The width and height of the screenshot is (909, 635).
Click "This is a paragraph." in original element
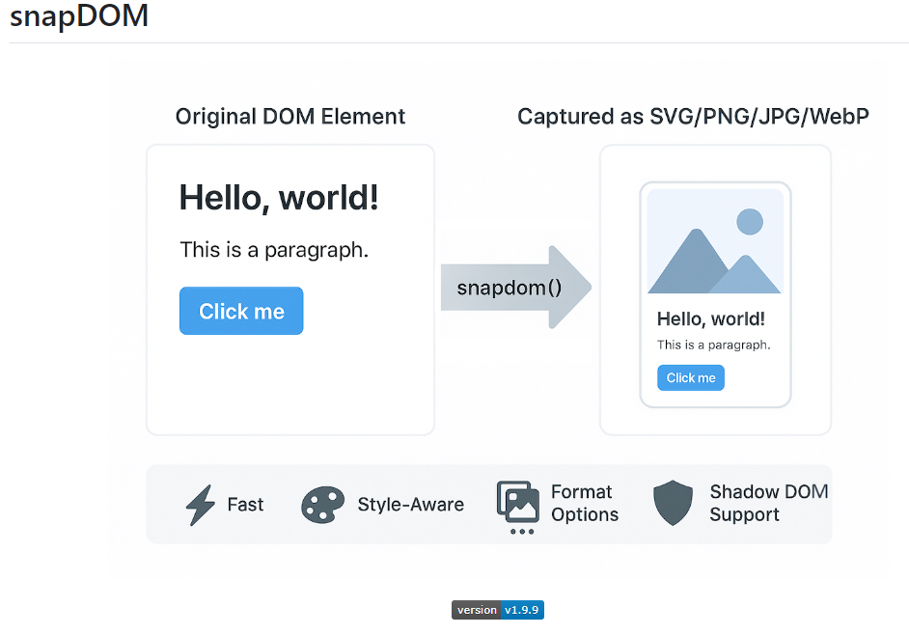274,250
